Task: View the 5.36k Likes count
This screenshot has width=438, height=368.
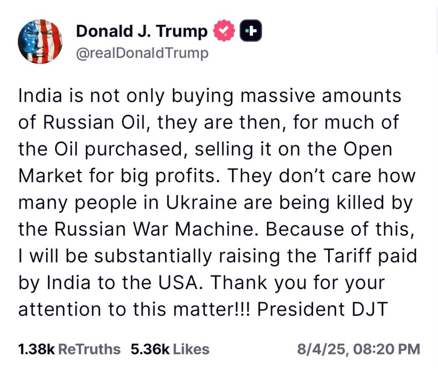Action: [x=150, y=349]
